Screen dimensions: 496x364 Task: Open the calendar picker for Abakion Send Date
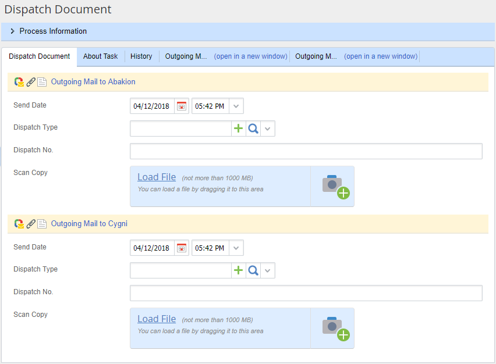coord(182,106)
